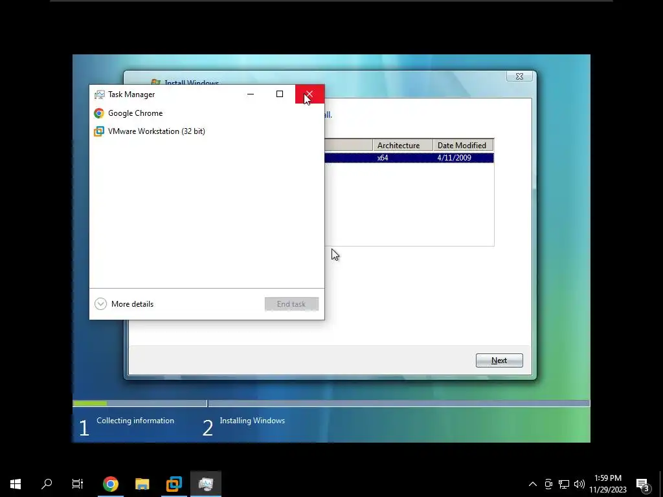Click Task Manager taskbar button
The height and width of the screenshot is (497, 663).
pyautogui.click(x=205, y=484)
